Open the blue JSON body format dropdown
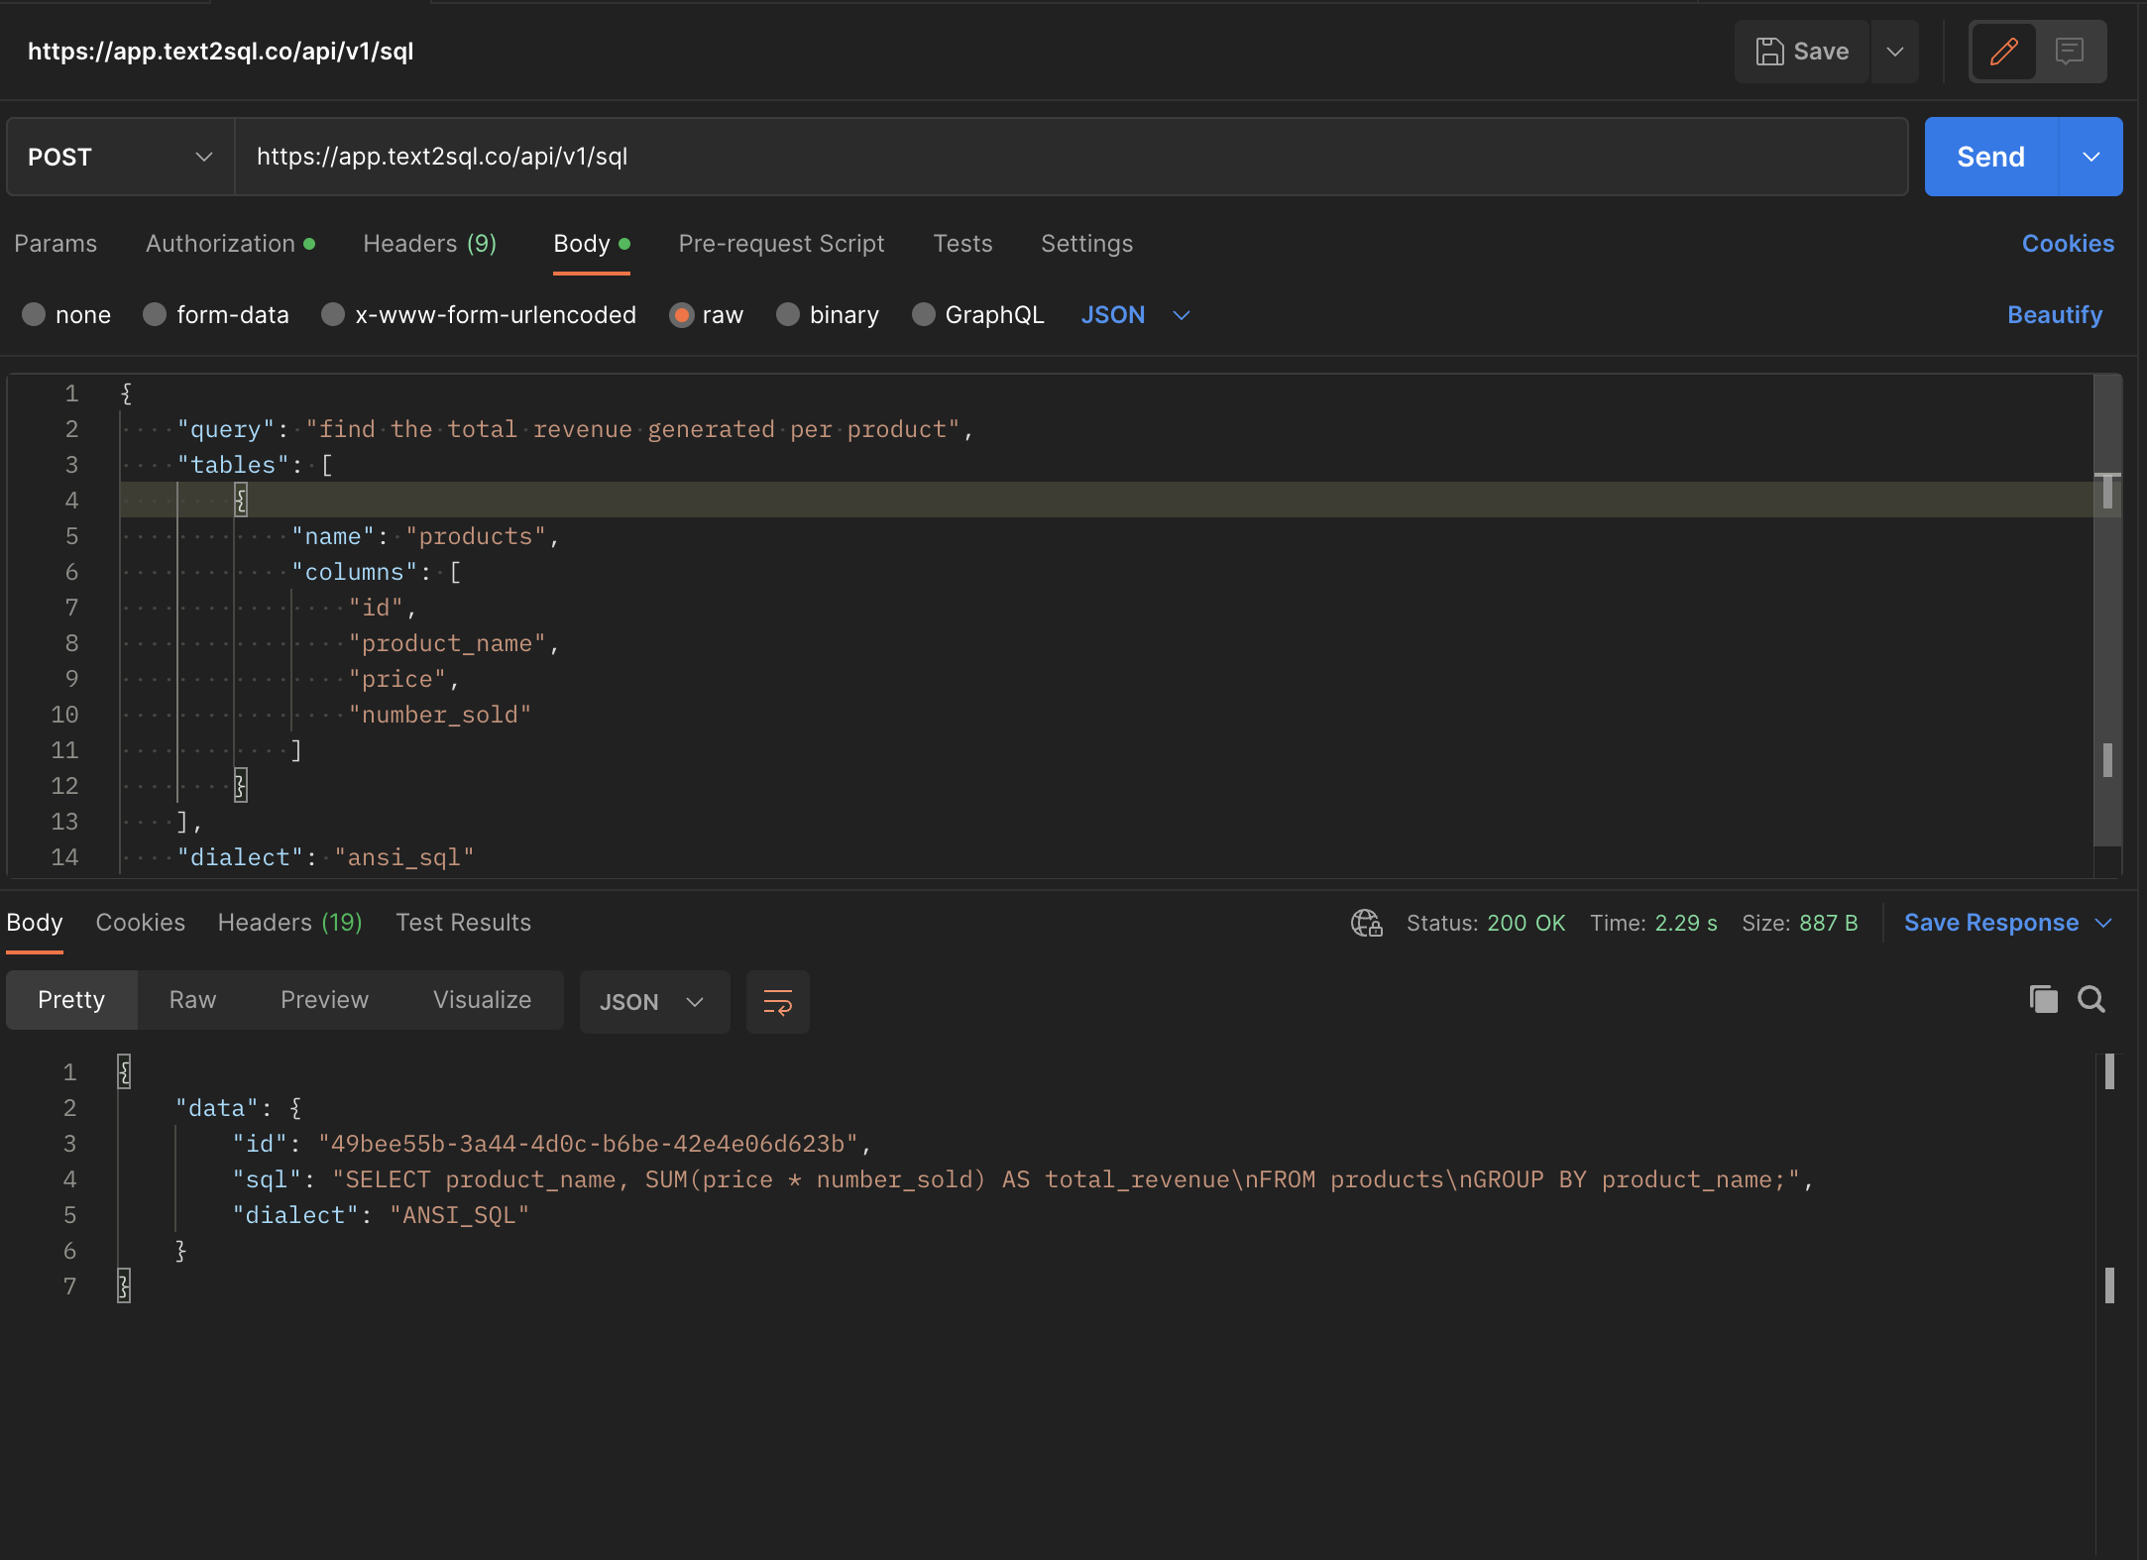Screen dimensions: 2147x1560 pos(1135,314)
